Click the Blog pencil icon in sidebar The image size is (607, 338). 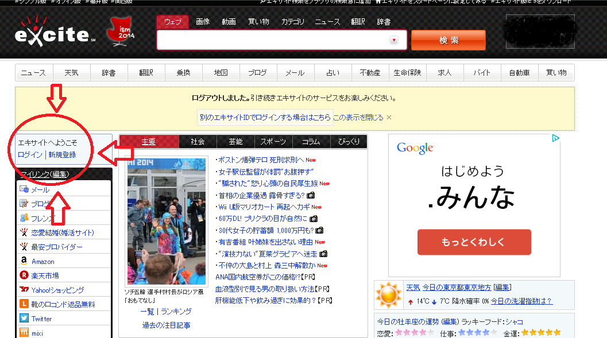[24, 203]
